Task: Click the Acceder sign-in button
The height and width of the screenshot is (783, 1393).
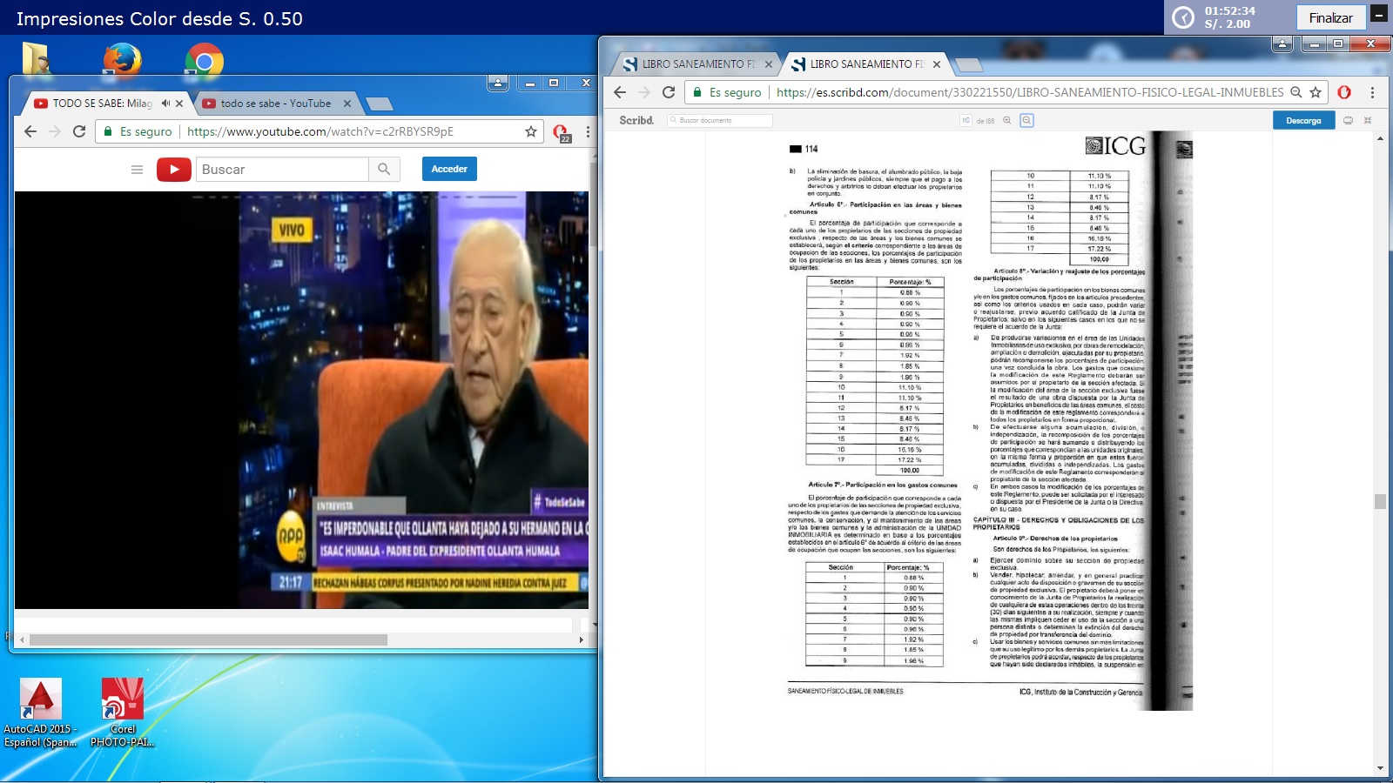Action: pyautogui.click(x=449, y=169)
